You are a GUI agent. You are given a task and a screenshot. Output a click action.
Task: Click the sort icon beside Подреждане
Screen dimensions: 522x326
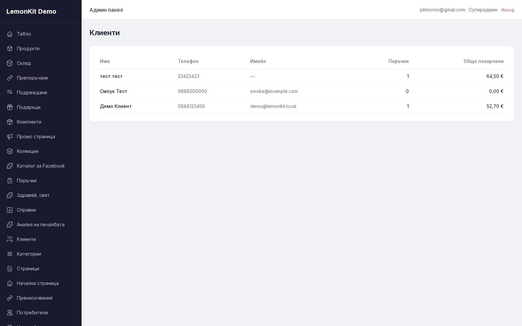[10, 93]
